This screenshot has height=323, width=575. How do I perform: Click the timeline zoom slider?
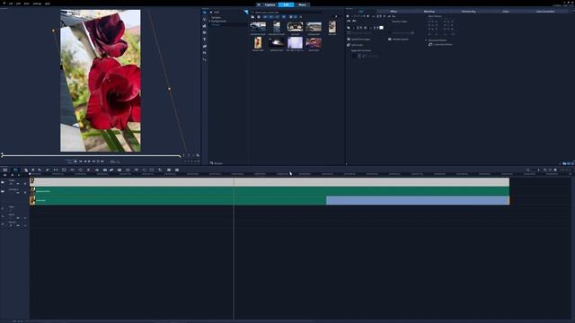point(538,170)
